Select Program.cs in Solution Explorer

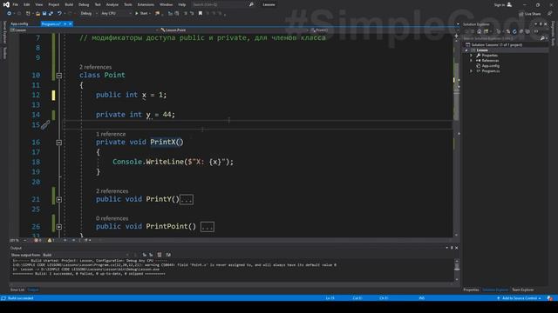tap(490, 71)
